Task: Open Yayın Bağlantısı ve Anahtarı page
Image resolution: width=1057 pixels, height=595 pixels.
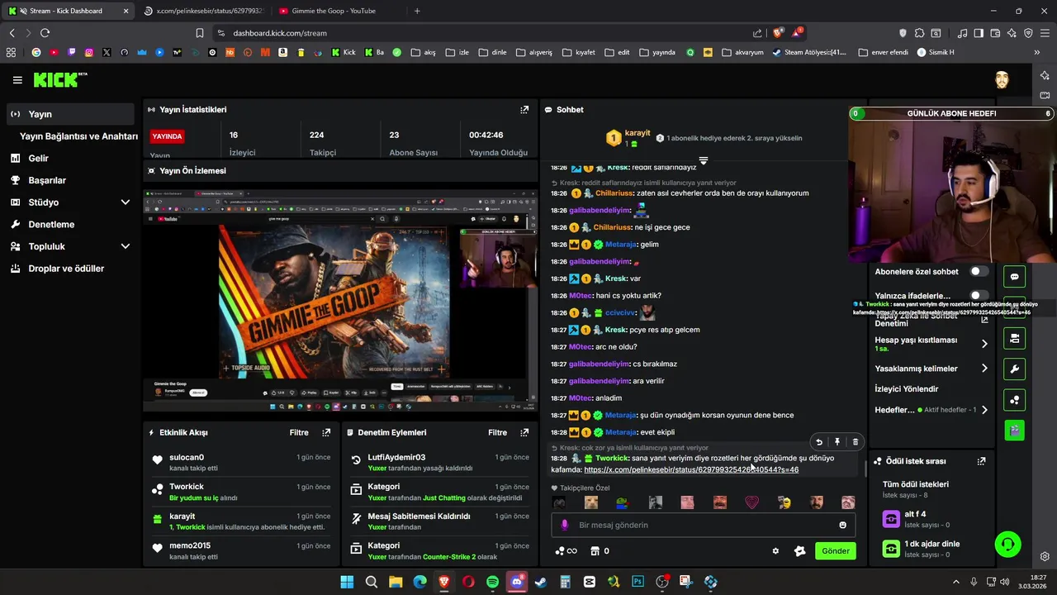Action: pos(78,136)
